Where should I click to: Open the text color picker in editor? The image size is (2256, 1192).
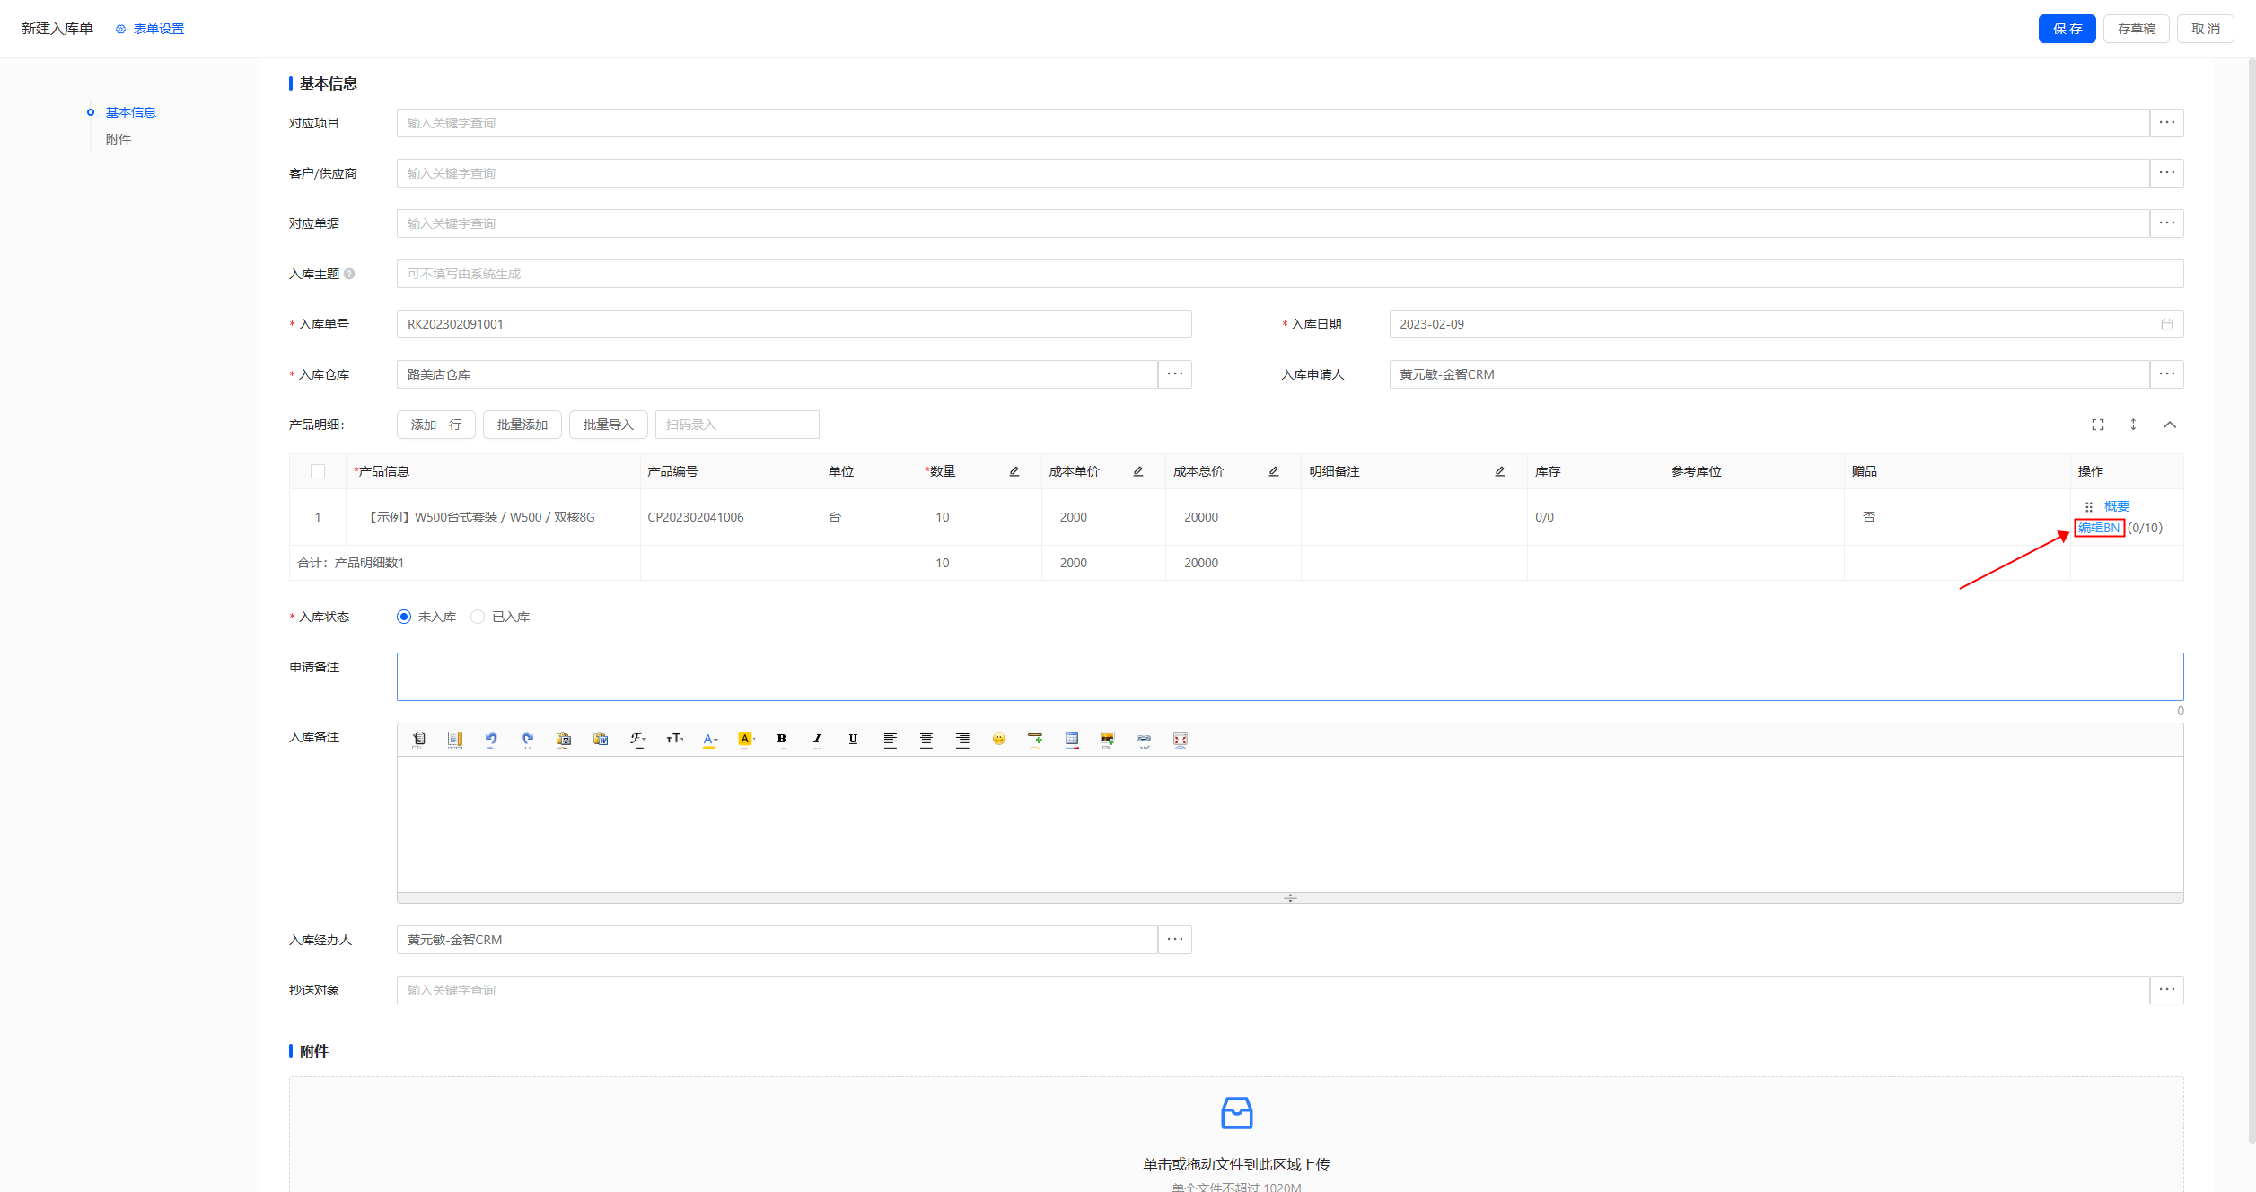pos(709,740)
